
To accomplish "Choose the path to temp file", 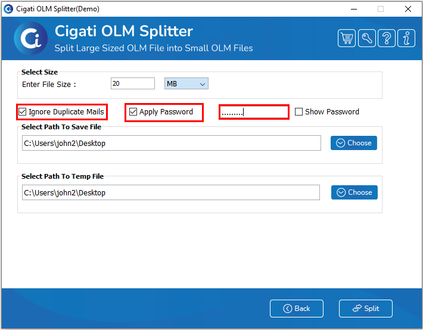I will pos(354,192).
